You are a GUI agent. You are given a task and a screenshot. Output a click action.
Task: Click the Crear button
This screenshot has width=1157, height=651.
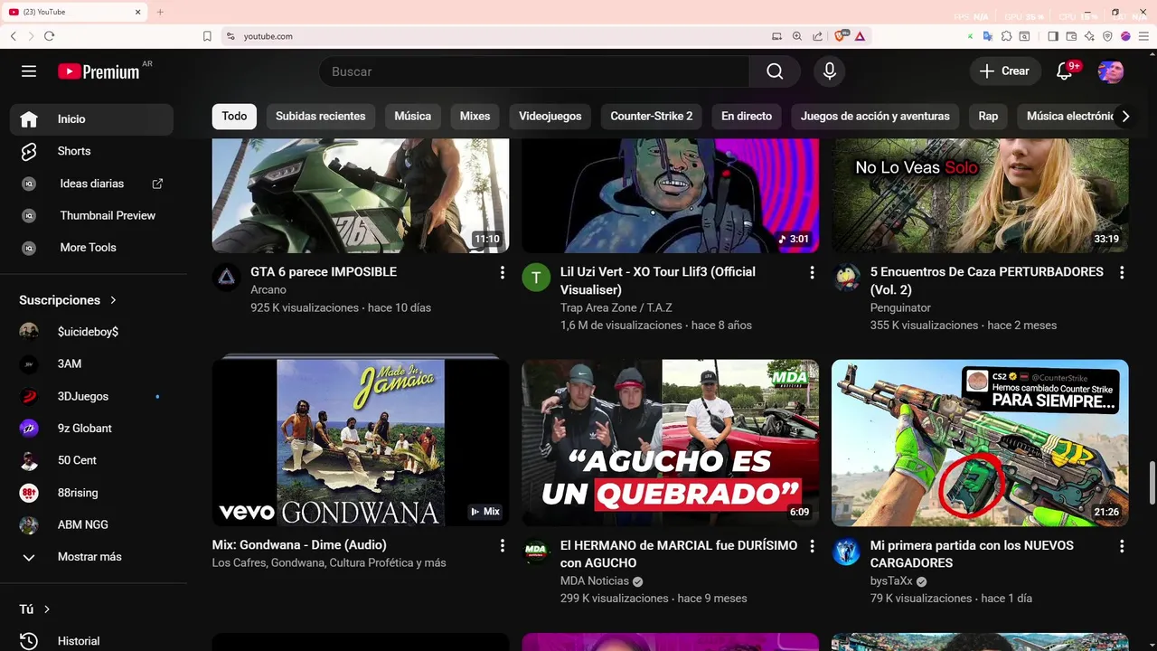pyautogui.click(x=1004, y=71)
